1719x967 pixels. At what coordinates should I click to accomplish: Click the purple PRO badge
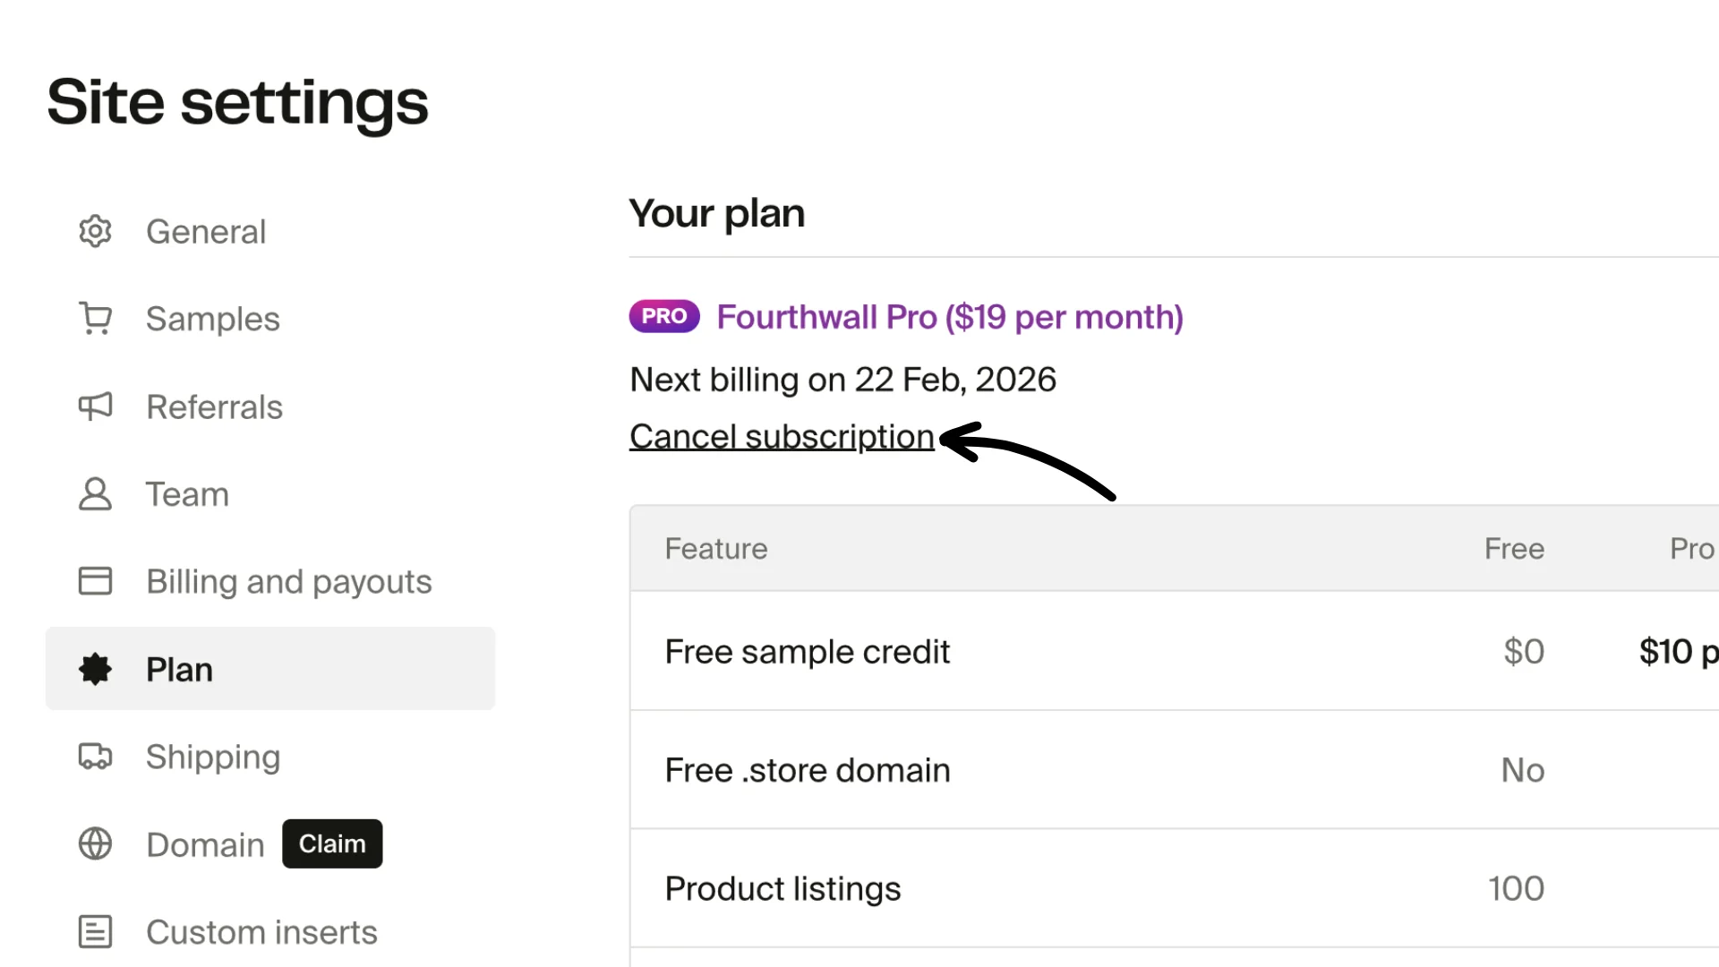pos(663,316)
